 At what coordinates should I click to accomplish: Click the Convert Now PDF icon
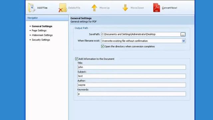click(156, 8)
